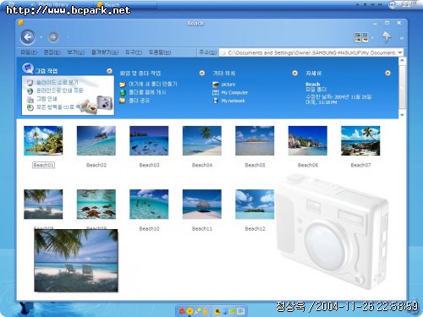
Task: Click the 그림 작업 header icon
Action: click(x=28, y=68)
